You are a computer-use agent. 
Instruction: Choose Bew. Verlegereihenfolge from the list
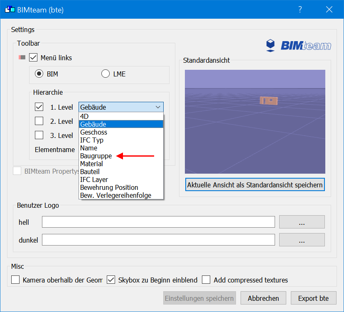click(121, 195)
